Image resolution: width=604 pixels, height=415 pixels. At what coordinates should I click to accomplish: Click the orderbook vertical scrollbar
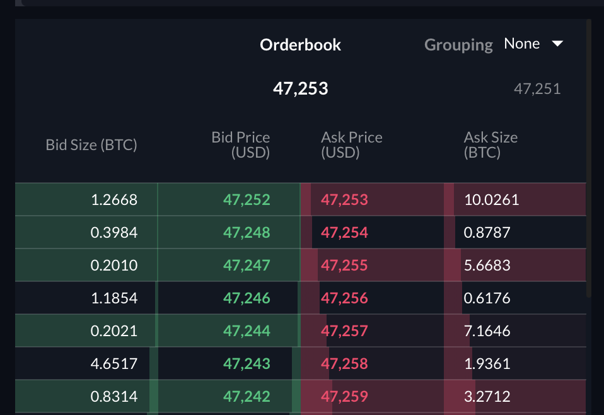589,158
